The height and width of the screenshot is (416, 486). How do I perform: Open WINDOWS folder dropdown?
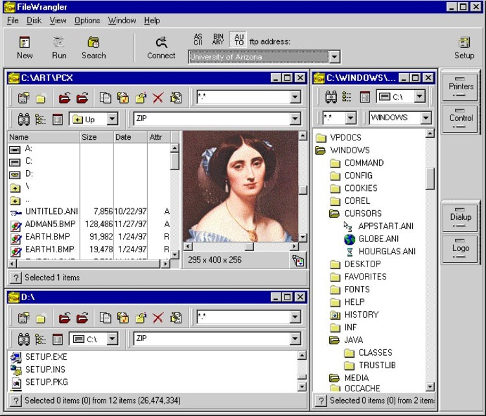[426, 118]
